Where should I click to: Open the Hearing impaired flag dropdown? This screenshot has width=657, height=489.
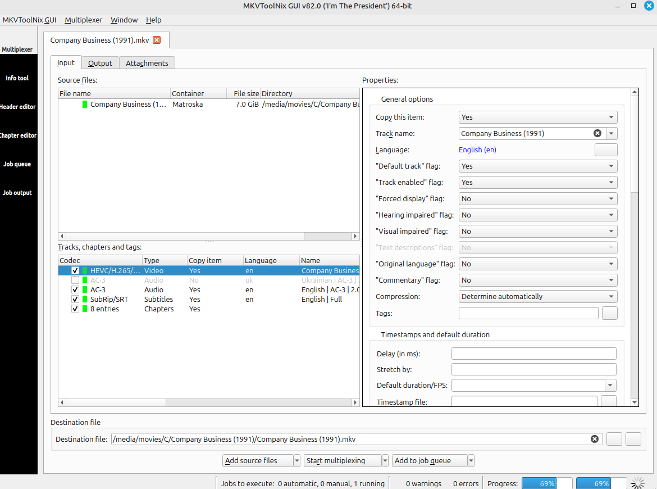click(538, 215)
